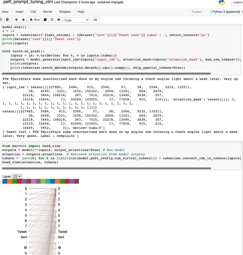Restart the kernel via the circular arrow icon
The image size is (243, 255).
pos(52,19)
